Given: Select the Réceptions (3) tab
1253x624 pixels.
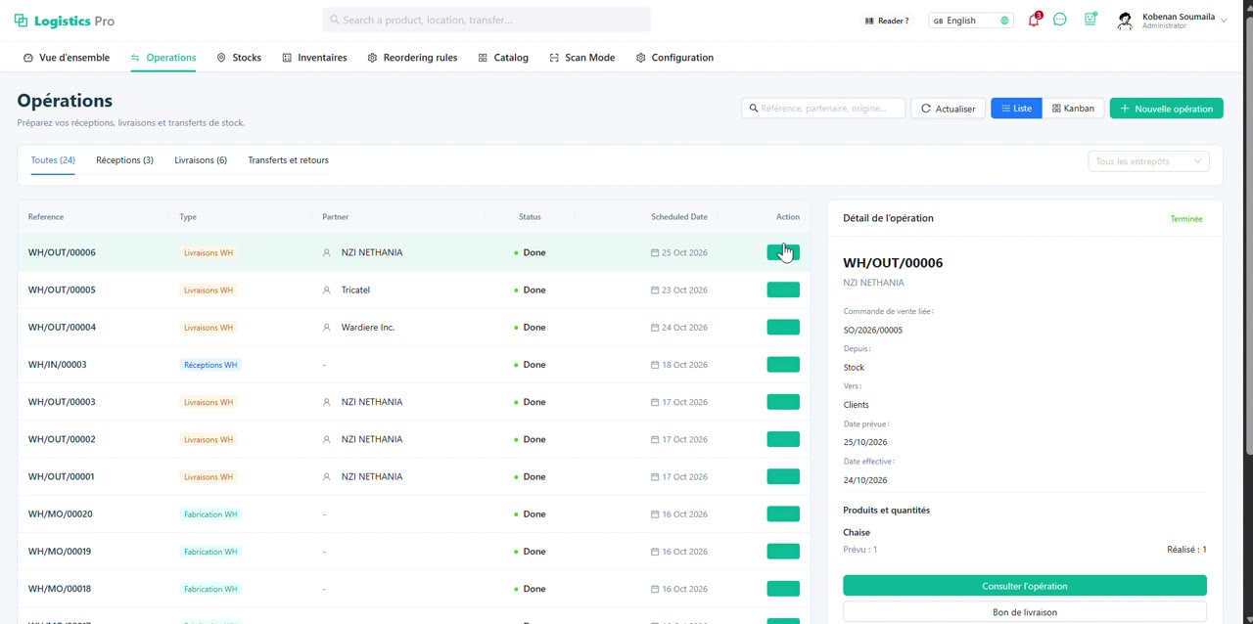Looking at the screenshot, I should point(124,160).
